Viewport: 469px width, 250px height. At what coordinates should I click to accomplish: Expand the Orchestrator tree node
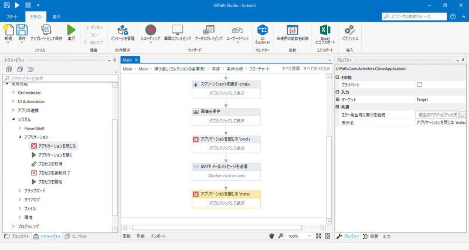(x=13, y=93)
